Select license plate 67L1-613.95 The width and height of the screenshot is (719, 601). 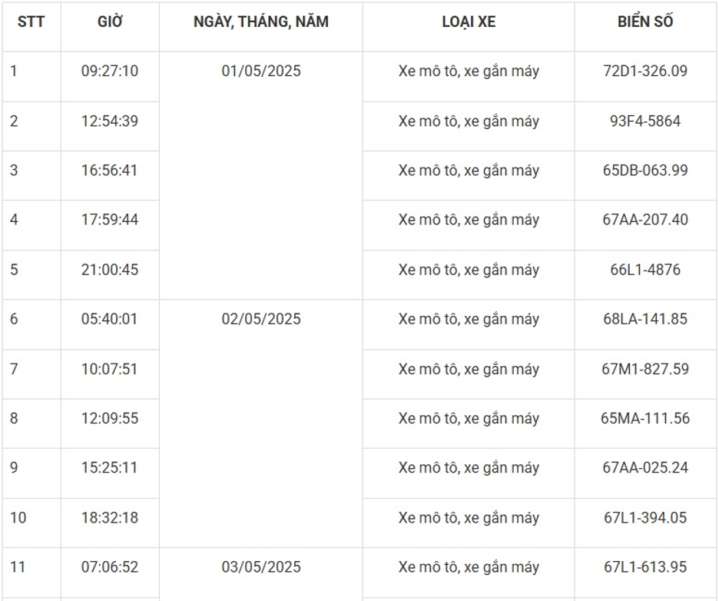[x=645, y=567]
